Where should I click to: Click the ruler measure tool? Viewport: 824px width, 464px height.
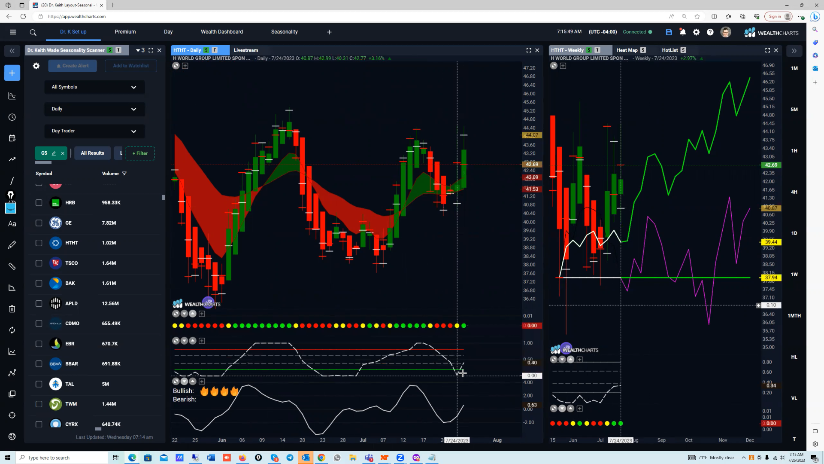click(x=12, y=266)
